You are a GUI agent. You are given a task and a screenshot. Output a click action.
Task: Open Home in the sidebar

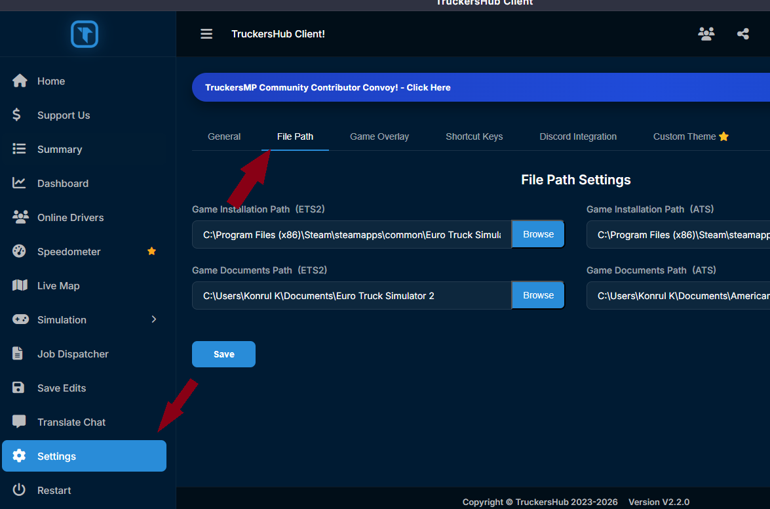coord(84,81)
